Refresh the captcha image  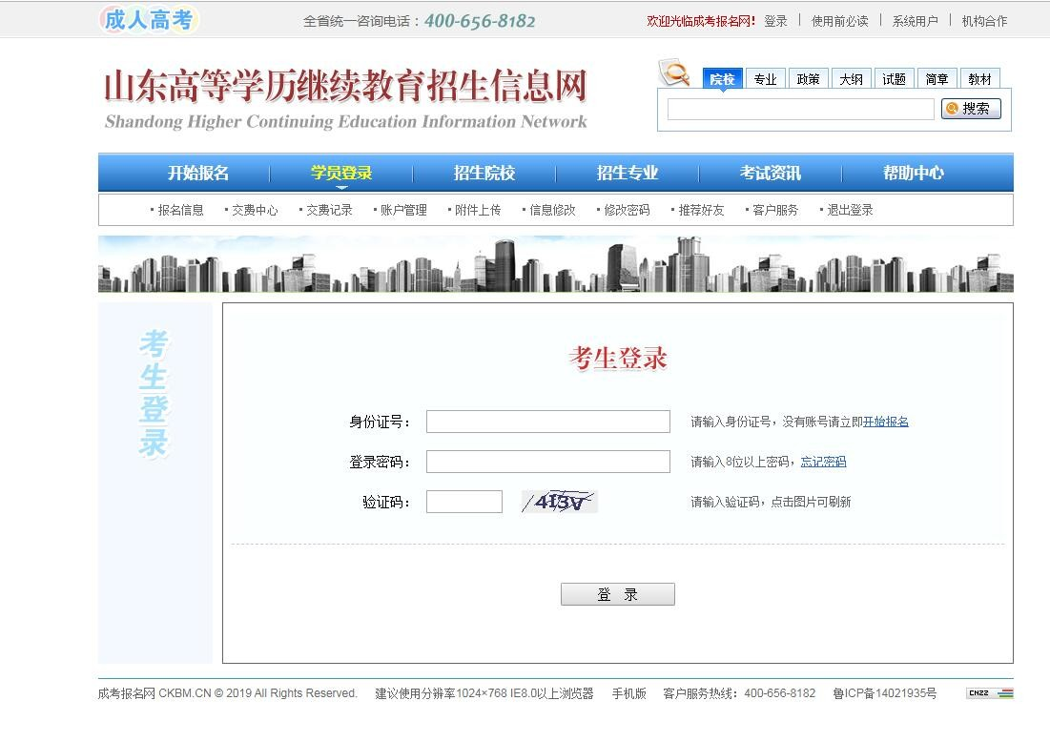pyautogui.click(x=559, y=502)
